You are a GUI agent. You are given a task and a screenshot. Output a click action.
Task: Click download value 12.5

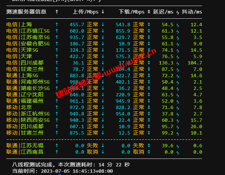pyautogui.click(x=124, y=133)
